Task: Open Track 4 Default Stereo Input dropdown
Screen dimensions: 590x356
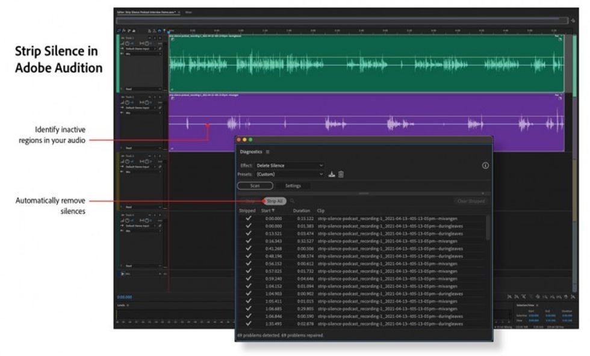Action: click(x=141, y=226)
